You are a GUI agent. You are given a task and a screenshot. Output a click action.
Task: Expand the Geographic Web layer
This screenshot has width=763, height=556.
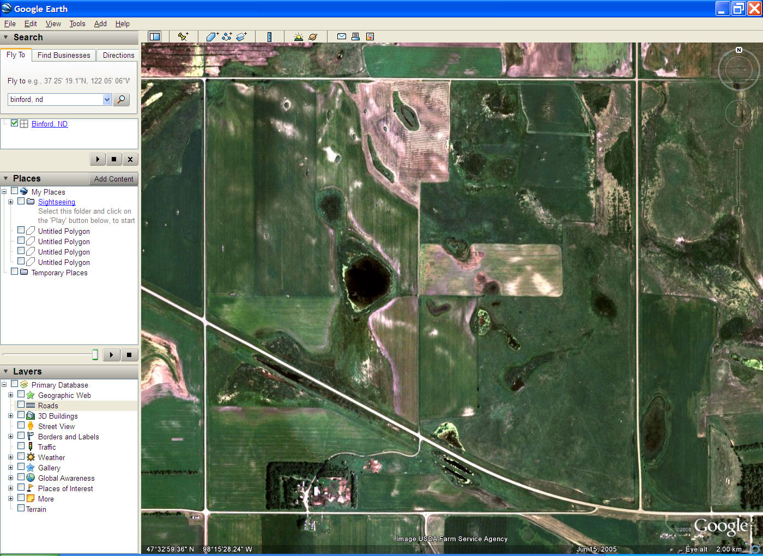(10, 395)
